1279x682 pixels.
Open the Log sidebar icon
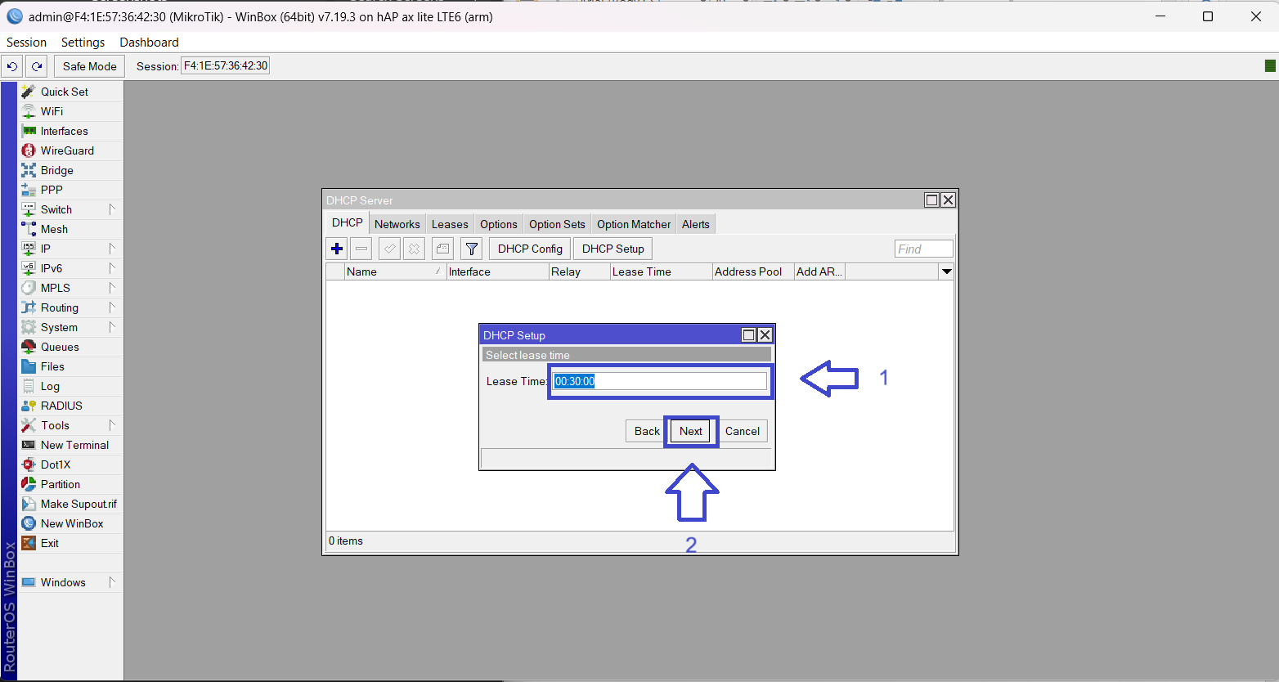(29, 386)
